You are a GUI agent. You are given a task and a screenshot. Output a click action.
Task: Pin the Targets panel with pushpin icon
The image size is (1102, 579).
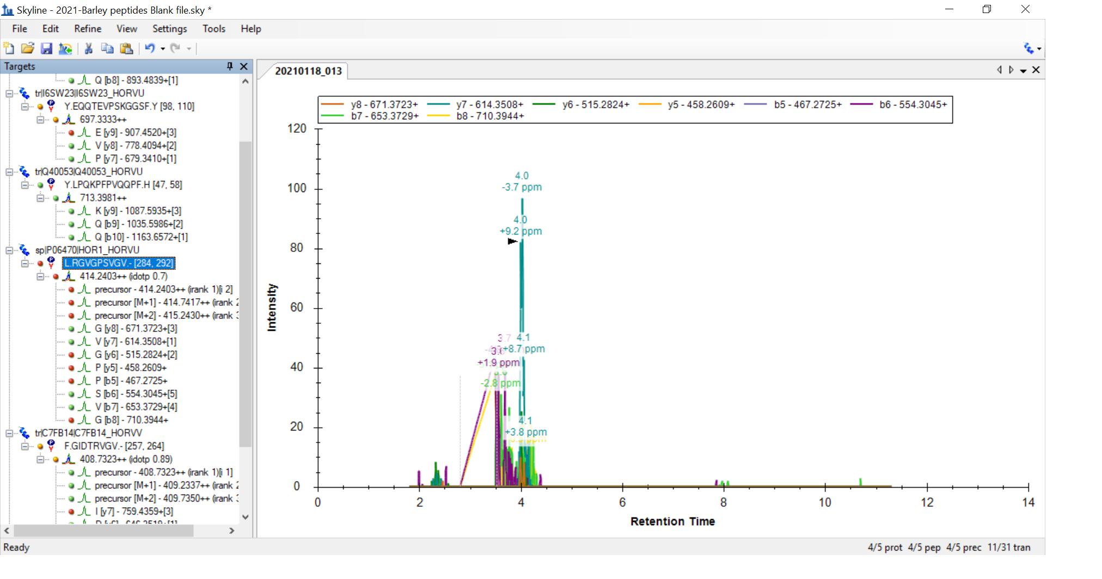pyautogui.click(x=230, y=66)
